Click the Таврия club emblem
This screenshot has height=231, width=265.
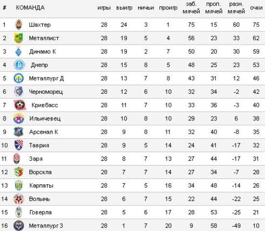tap(19, 145)
